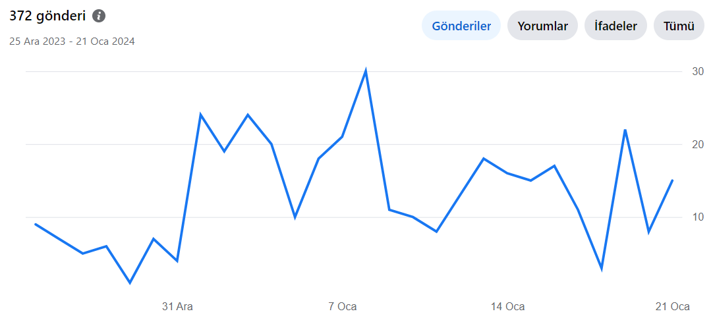713x326 pixels.
Task: Click the 21 Oca axis label
Action: click(x=673, y=306)
